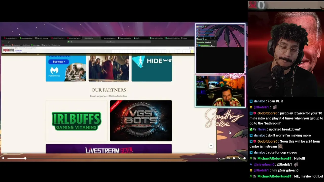Open the captures count link
Image resolution: width=324 pixels, height=182 pixels.
coord(18,51)
